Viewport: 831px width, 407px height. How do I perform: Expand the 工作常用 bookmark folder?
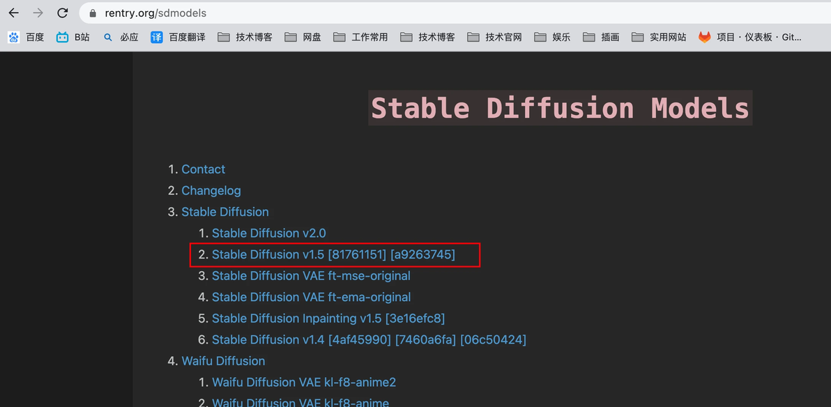click(361, 37)
